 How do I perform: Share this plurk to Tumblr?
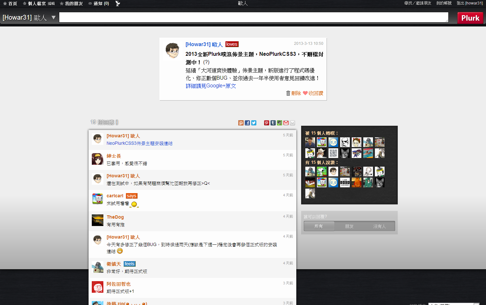pyautogui.click(x=273, y=123)
